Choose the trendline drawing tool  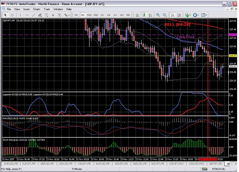[34, 15]
